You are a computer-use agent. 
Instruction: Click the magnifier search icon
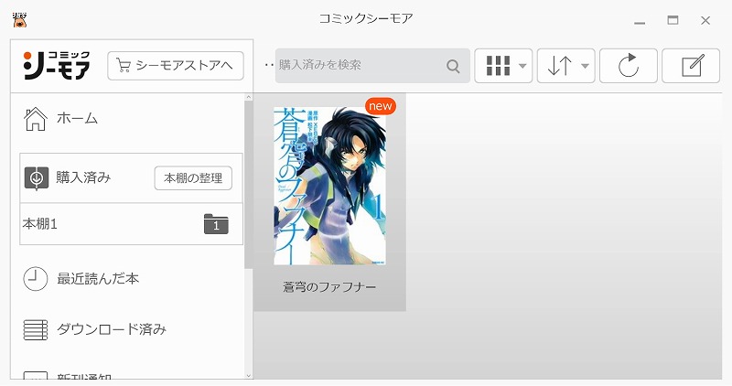click(x=453, y=66)
